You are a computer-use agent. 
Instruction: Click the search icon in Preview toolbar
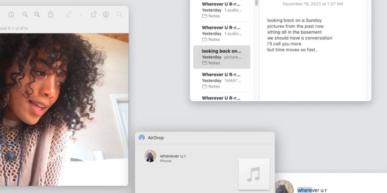(x=119, y=14)
